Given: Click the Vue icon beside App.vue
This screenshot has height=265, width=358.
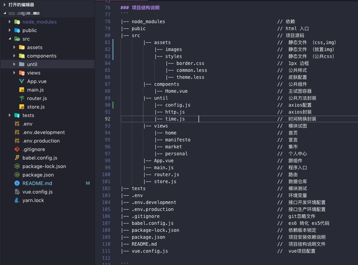Looking at the screenshot, I should point(22,81).
